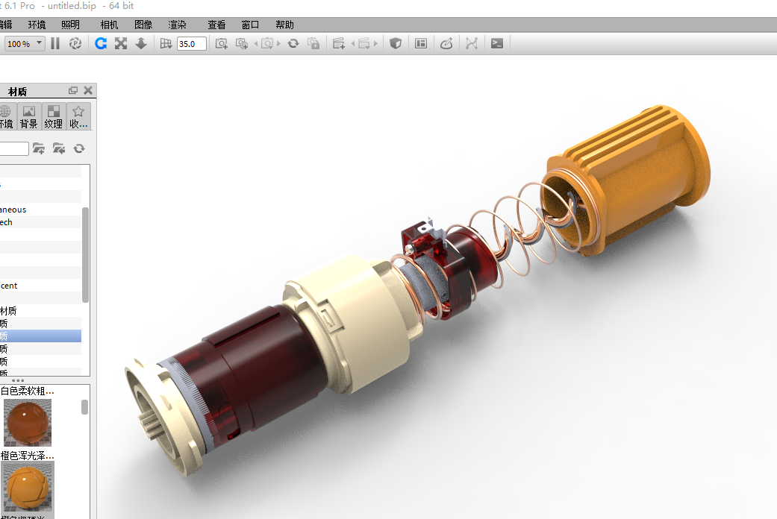Screen dimensions: 777x519
Task: Toggle the camera lock icon
Action: [x=313, y=43]
